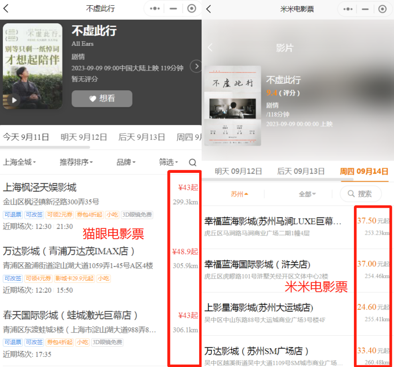Click the 不虚此行 poster in 米米电影票

pos(232,106)
